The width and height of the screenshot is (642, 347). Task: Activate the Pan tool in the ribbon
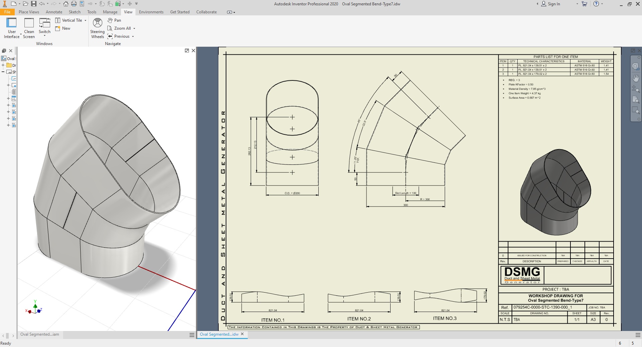(114, 20)
